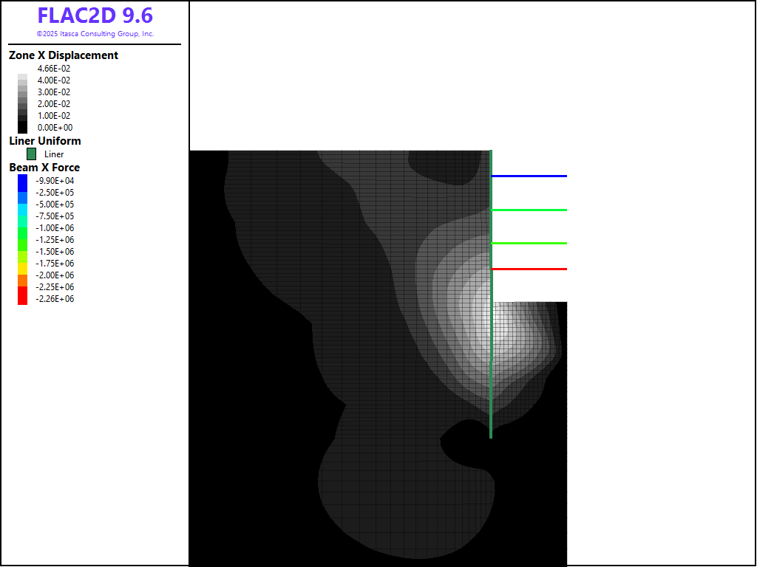Select the red bottom strut beam

tap(529, 269)
